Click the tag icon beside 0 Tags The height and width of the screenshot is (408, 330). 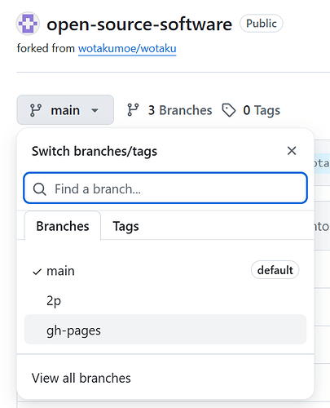[x=229, y=110]
